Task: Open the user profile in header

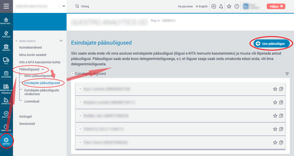Action: 252,6
